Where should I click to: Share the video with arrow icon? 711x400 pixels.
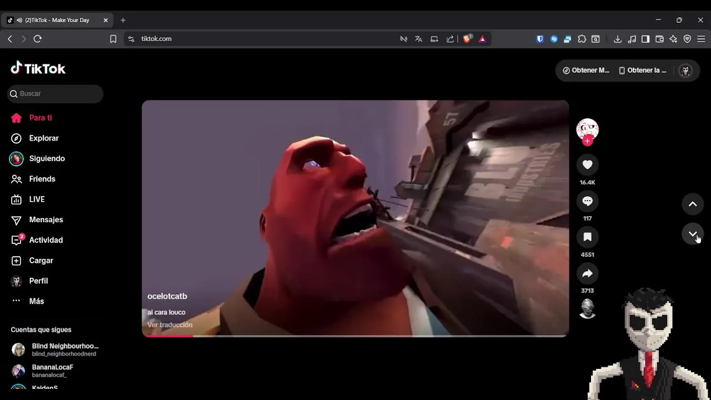[x=587, y=273]
